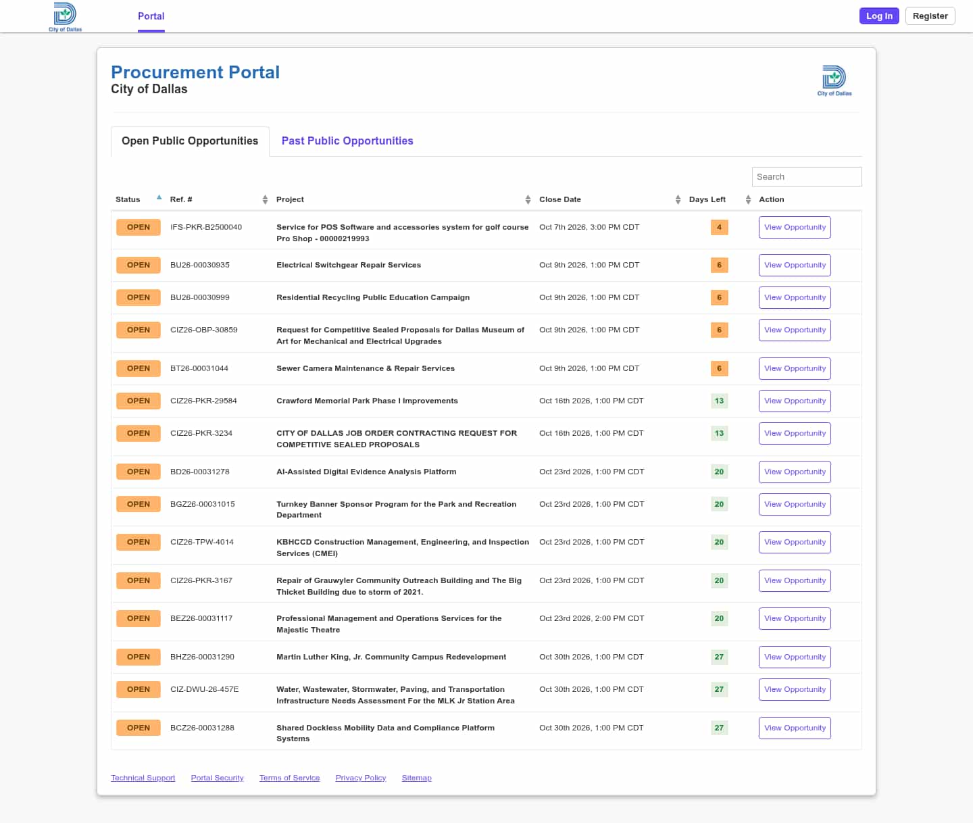Click the Log In button
Viewport: 973px width, 823px height.
click(879, 16)
